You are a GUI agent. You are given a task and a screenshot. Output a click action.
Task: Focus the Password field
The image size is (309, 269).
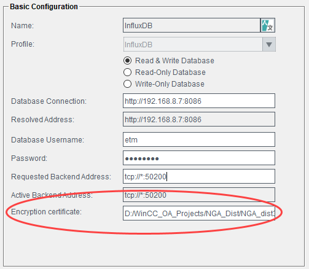pos(199,158)
